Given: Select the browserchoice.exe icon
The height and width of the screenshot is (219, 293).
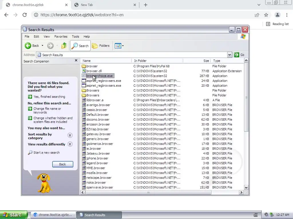Looking at the screenshot, I should [x=84, y=76].
